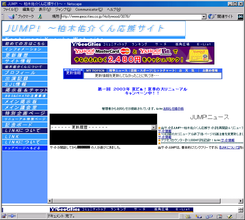This screenshot has width=245, height=220.
Task: Expand the URL location dropdown arrow
Action: pyautogui.click(x=204, y=17)
